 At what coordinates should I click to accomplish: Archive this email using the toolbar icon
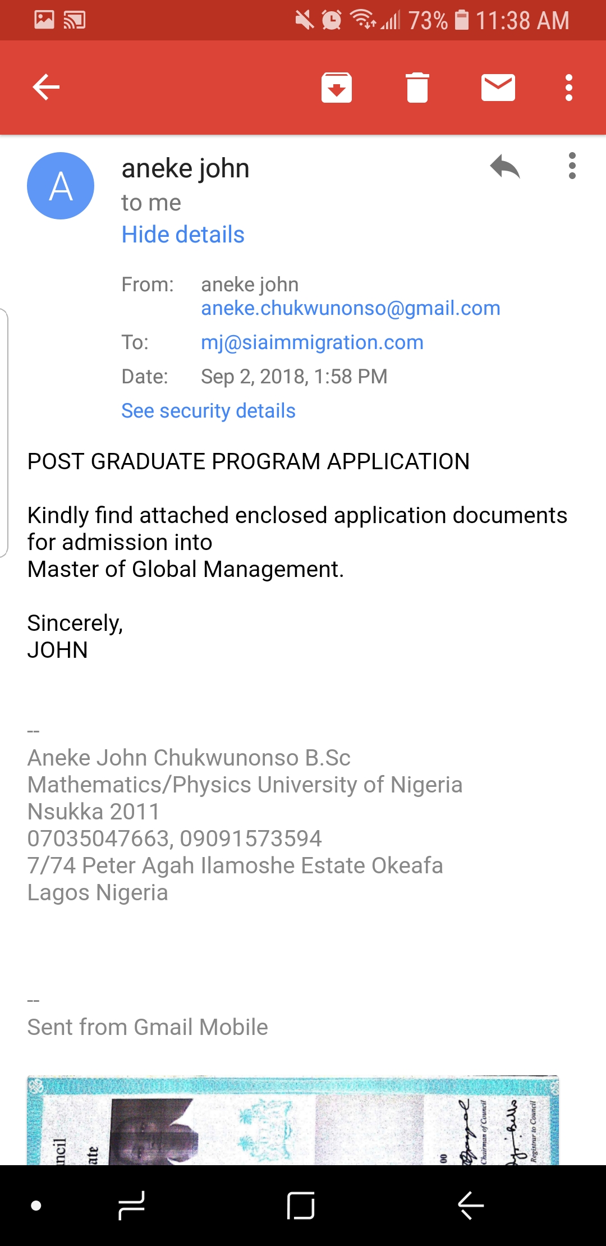click(337, 88)
